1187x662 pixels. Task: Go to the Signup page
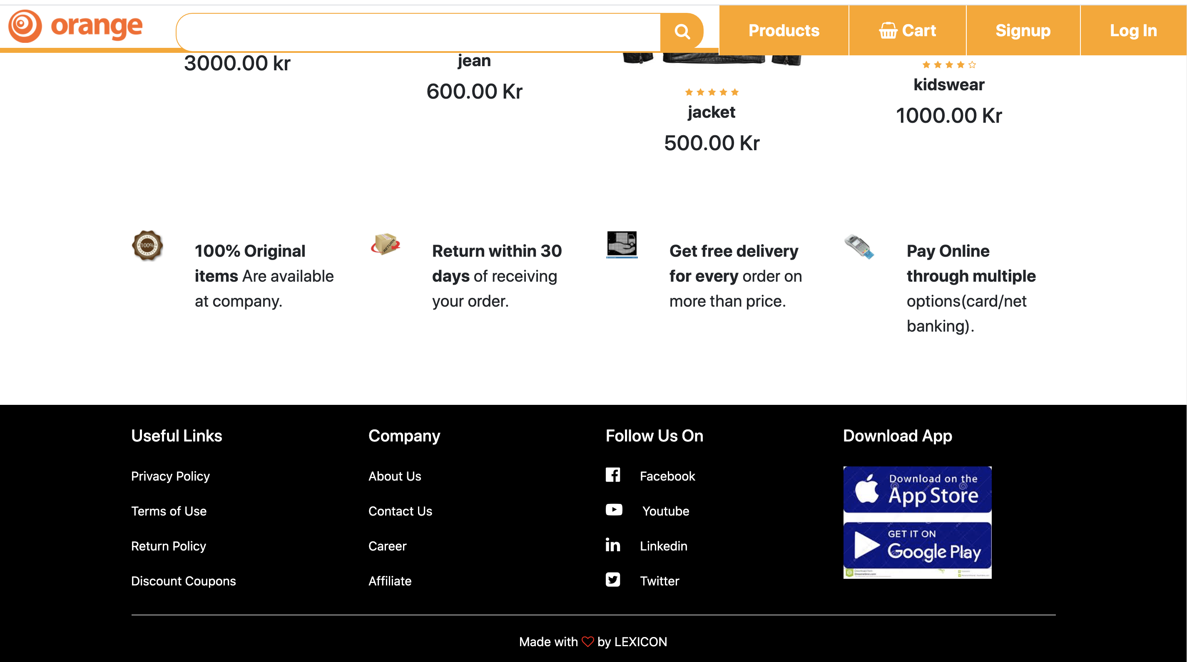[1023, 30]
